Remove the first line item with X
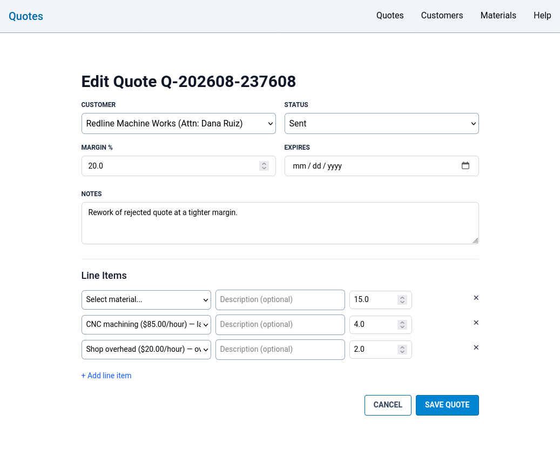Image resolution: width=560 pixels, height=455 pixels. [x=476, y=298]
